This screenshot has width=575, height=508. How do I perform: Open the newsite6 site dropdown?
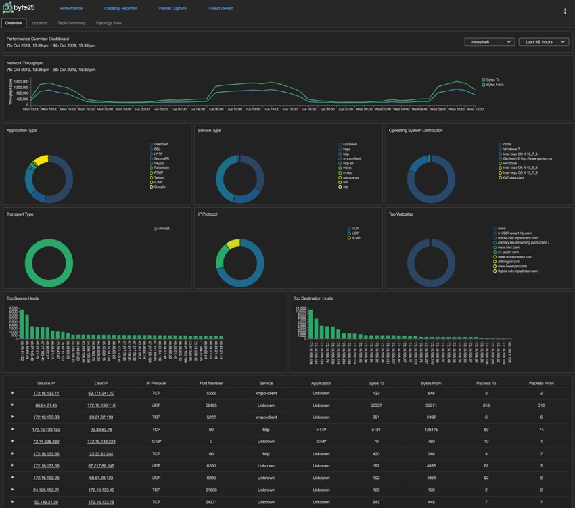point(489,42)
